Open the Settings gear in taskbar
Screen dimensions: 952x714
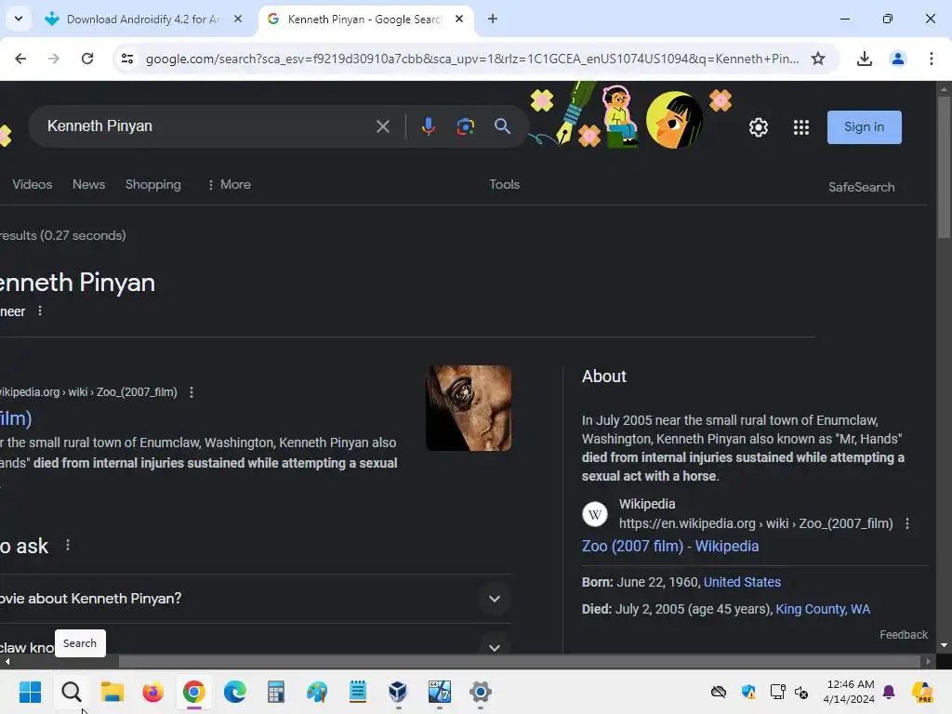481,692
